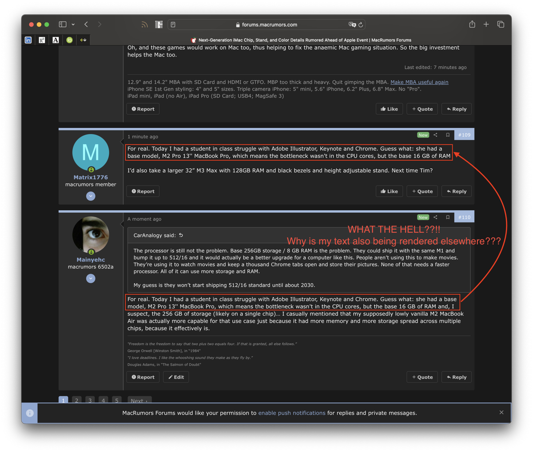Bookmark post #109

click(x=448, y=135)
